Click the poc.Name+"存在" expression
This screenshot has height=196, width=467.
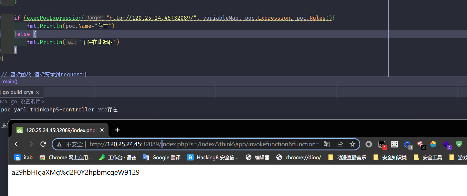[88, 26]
